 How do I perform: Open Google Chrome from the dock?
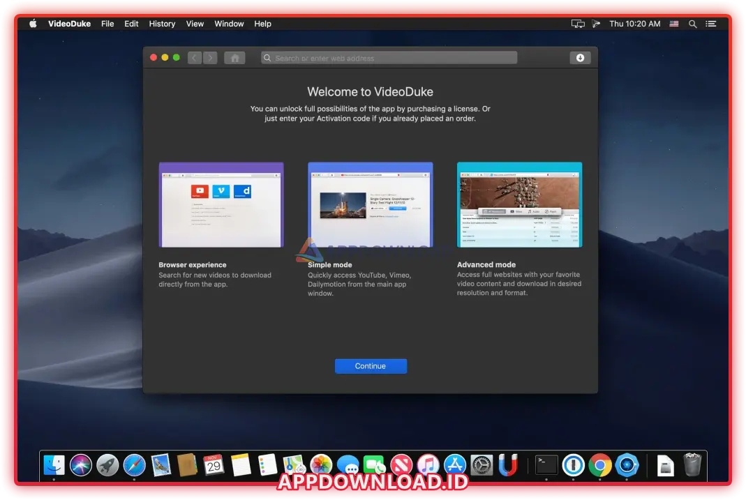click(x=599, y=464)
